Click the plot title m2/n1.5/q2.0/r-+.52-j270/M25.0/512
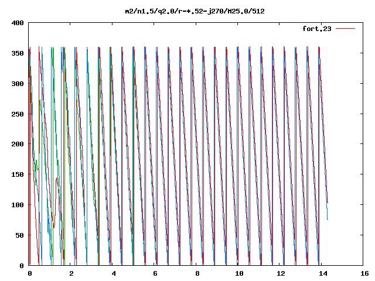This screenshot has width=375, height=281. (x=195, y=11)
